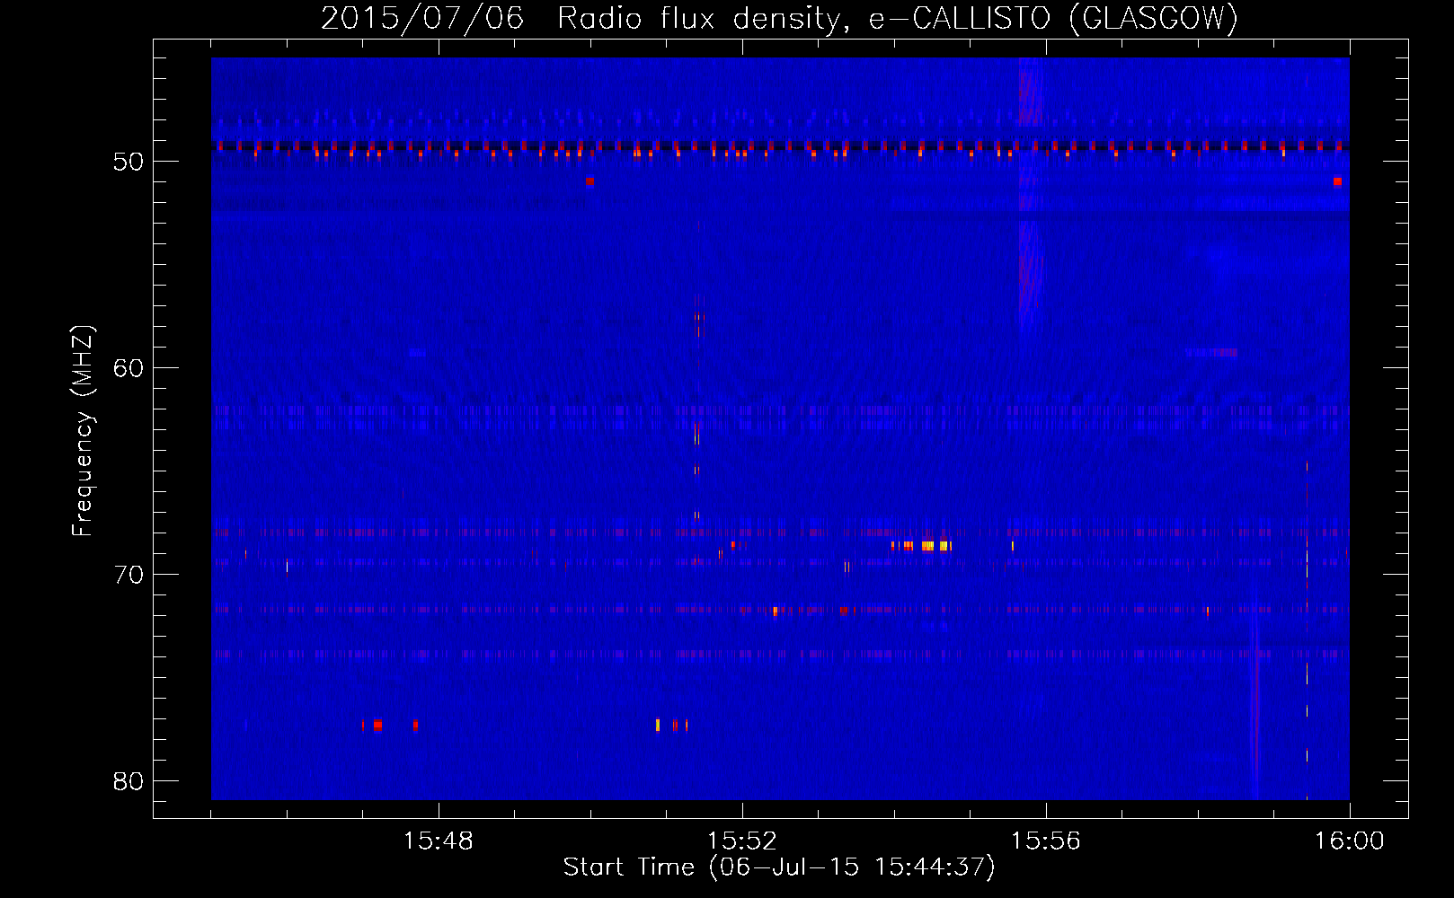This screenshot has height=898, width=1454.
Task: Click the 70 frequency tick label
Action: point(129,575)
